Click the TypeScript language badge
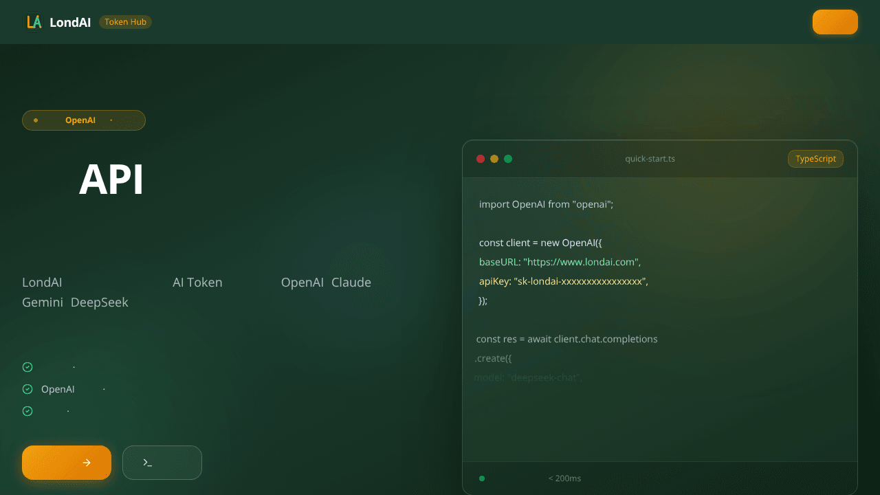 [815, 159]
